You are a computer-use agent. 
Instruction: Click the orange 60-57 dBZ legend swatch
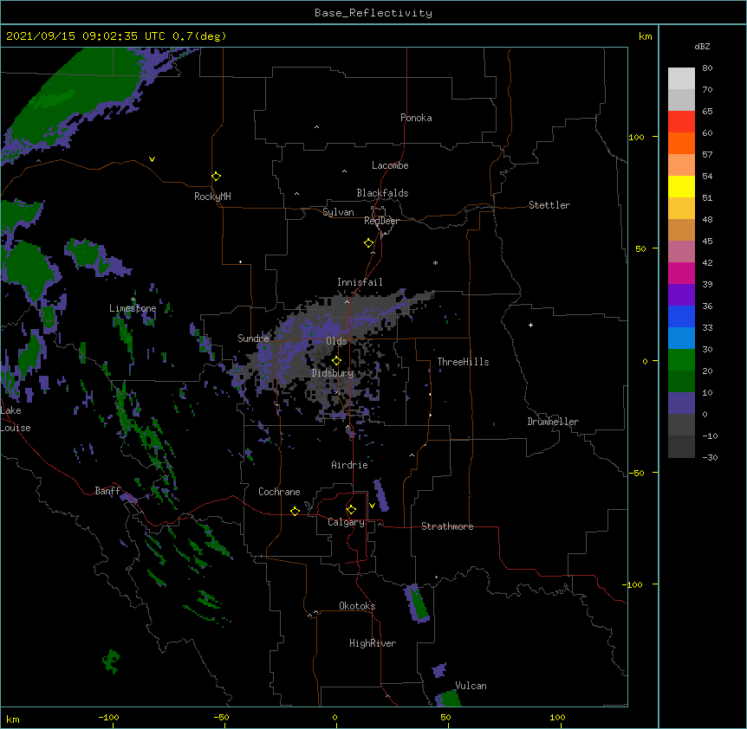681,143
